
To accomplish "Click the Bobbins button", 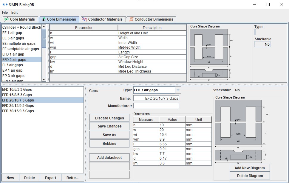I will (109, 144).
